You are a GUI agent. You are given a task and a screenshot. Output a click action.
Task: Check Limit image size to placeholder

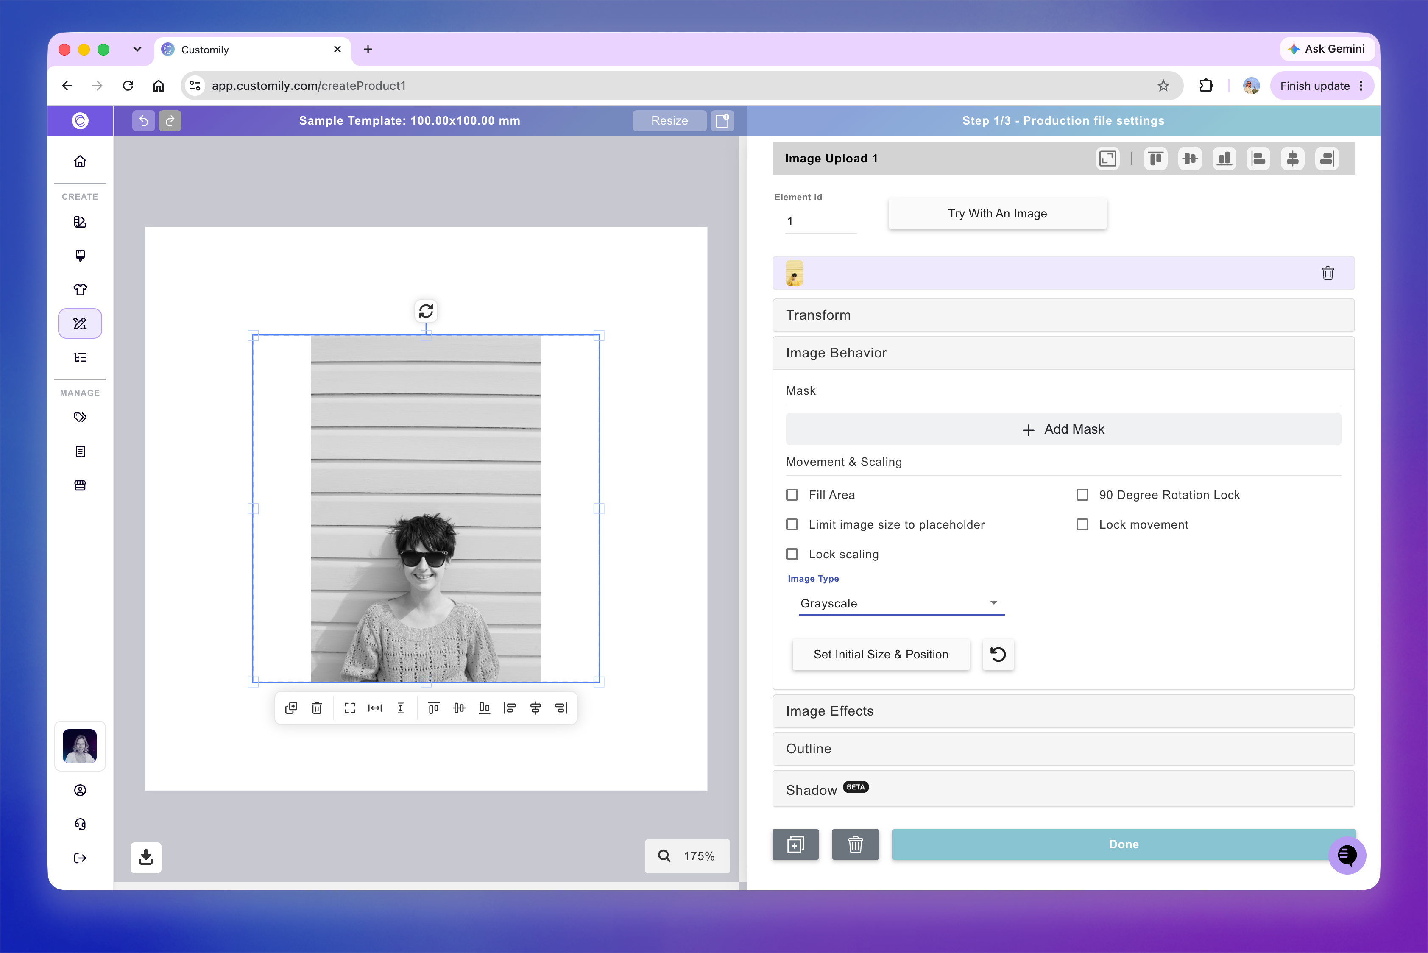(x=792, y=524)
